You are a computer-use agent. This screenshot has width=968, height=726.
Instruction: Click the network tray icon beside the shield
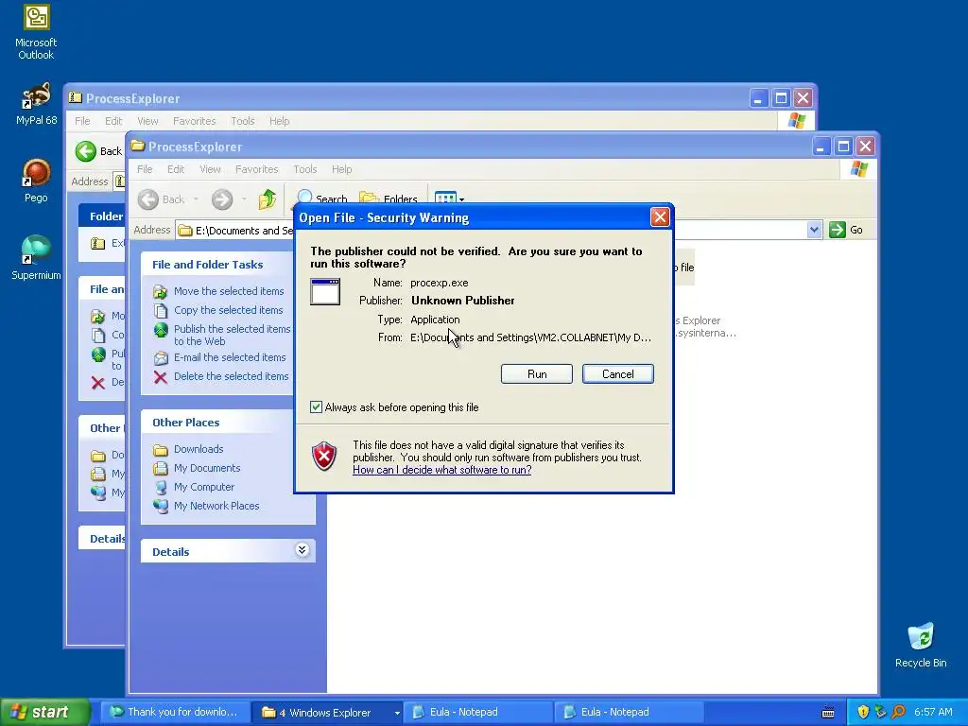click(x=880, y=712)
